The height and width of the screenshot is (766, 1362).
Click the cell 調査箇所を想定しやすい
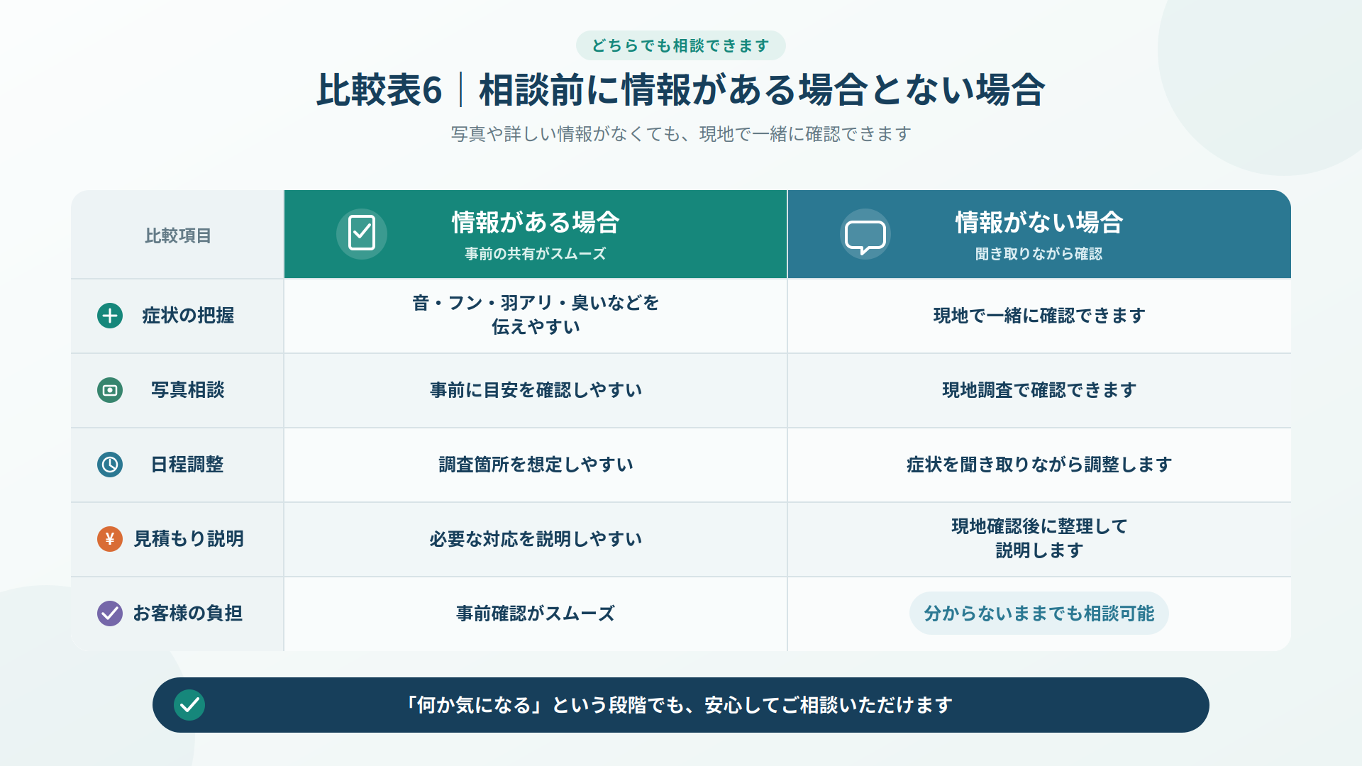[x=536, y=465]
